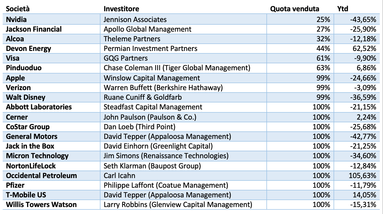Select Seth Klarman (Baupost Group) cell

pyautogui.click(x=152, y=166)
